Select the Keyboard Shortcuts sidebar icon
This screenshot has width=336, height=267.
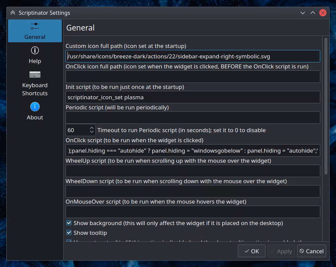(x=35, y=74)
